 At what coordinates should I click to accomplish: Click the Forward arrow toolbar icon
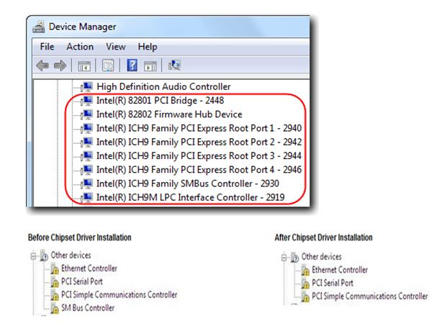tap(60, 65)
